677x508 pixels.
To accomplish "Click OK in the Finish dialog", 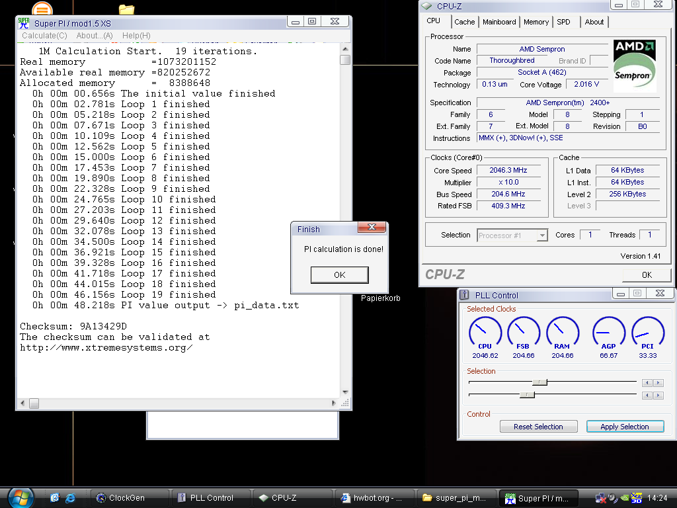I will [339, 275].
